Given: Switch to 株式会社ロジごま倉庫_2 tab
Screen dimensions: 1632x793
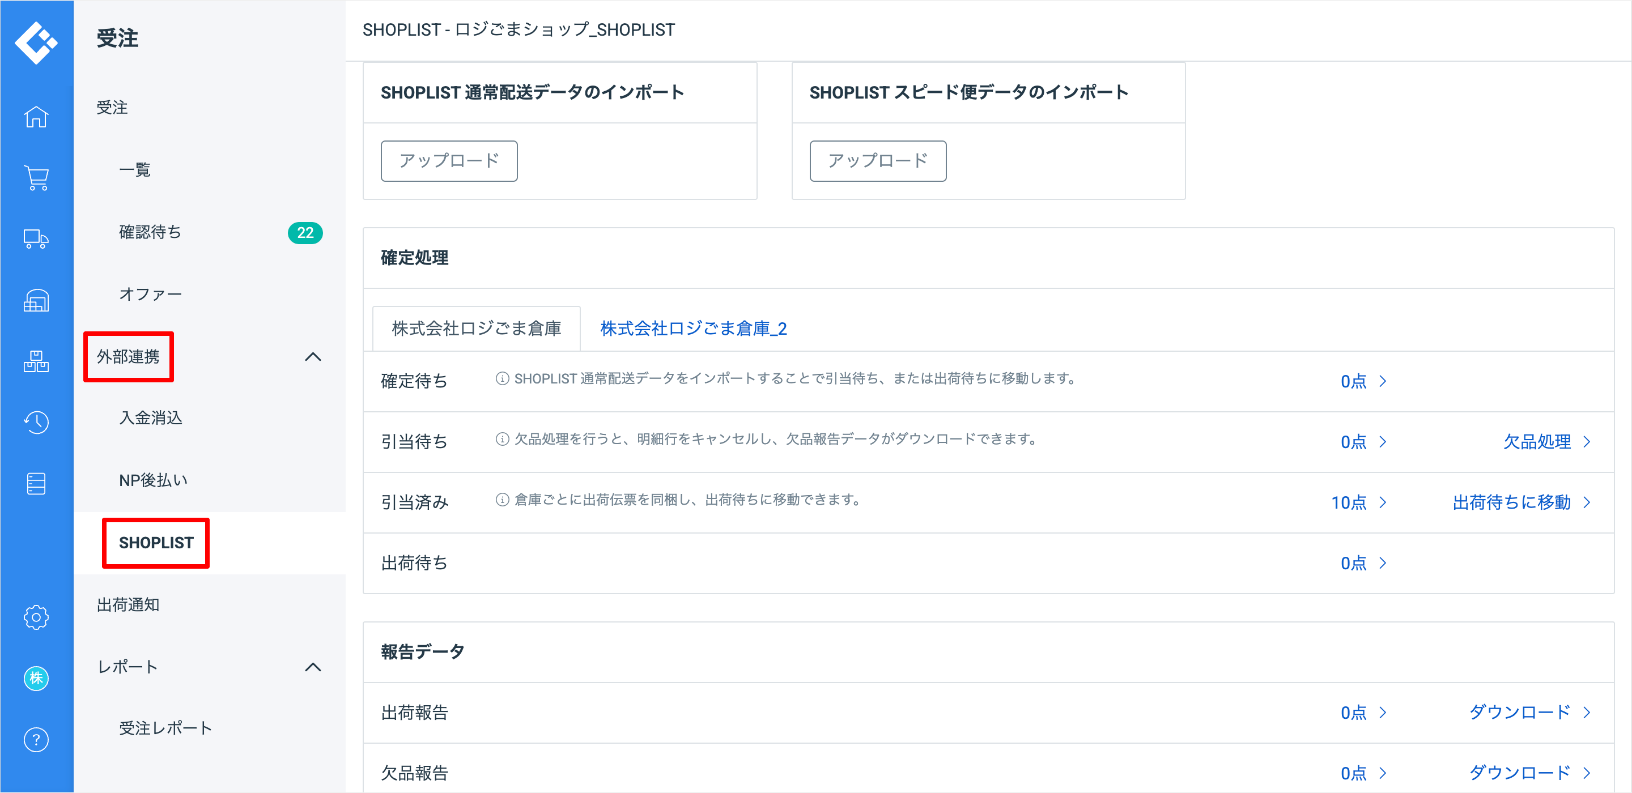Looking at the screenshot, I should pos(693,328).
